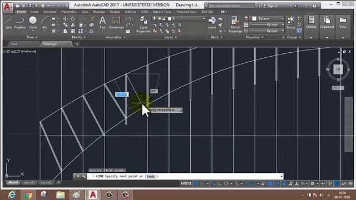Image resolution: width=356 pixels, height=200 pixels.
Task: Click the Save icon in quick access toolbar
Action: 30,6
